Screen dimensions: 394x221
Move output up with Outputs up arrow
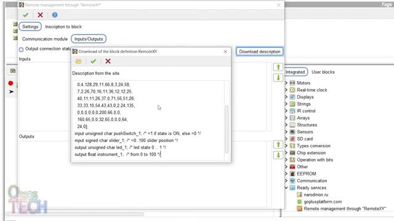pos(278,145)
